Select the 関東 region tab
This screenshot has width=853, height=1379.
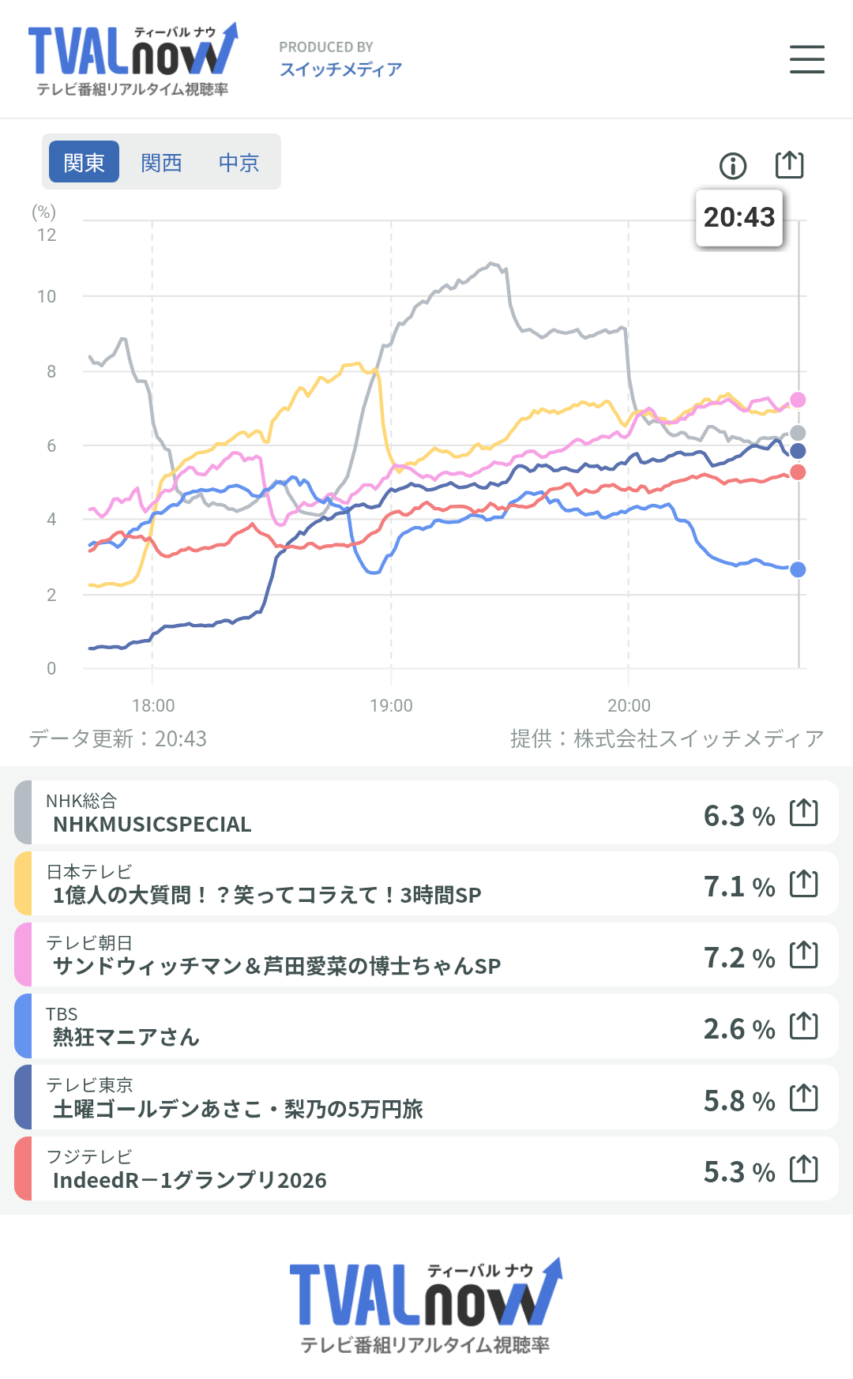click(84, 162)
